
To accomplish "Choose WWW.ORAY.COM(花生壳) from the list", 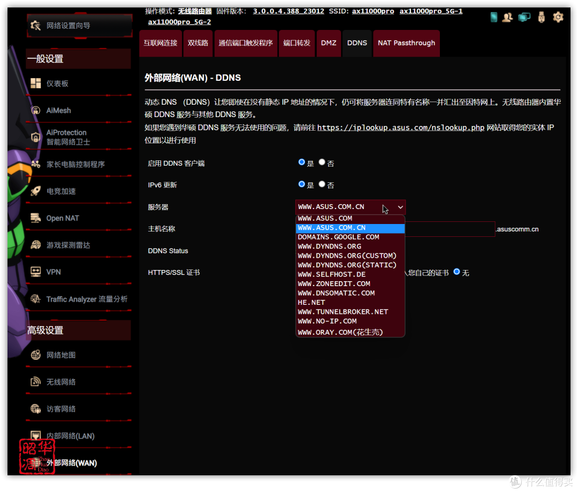I will 350,332.
